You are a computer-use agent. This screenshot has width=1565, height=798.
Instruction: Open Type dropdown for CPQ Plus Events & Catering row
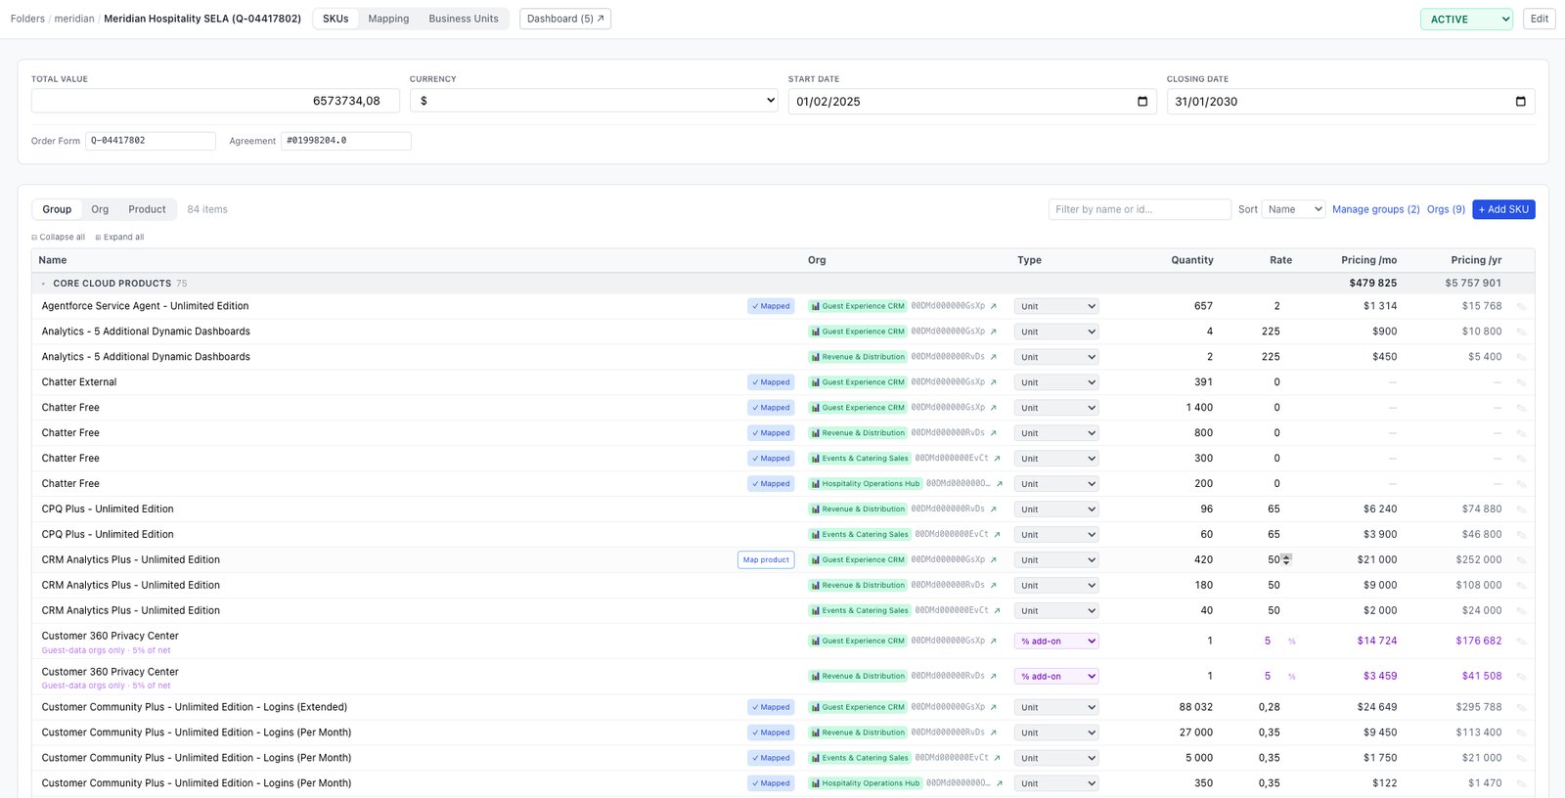pyautogui.click(x=1056, y=535)
